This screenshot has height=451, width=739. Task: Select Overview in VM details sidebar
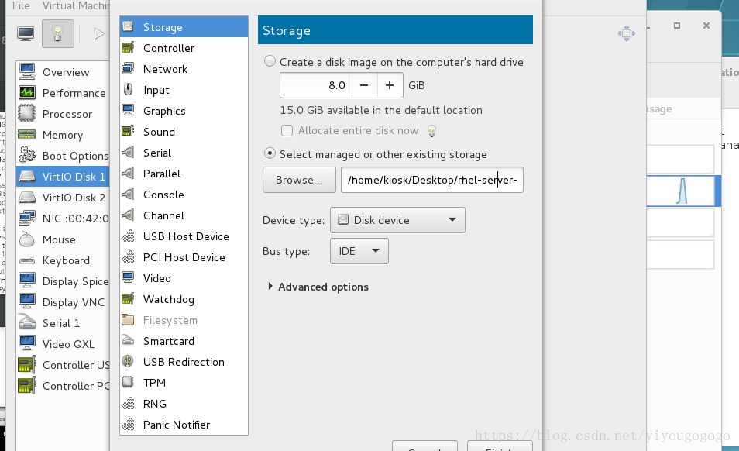[x=63, y=71]
